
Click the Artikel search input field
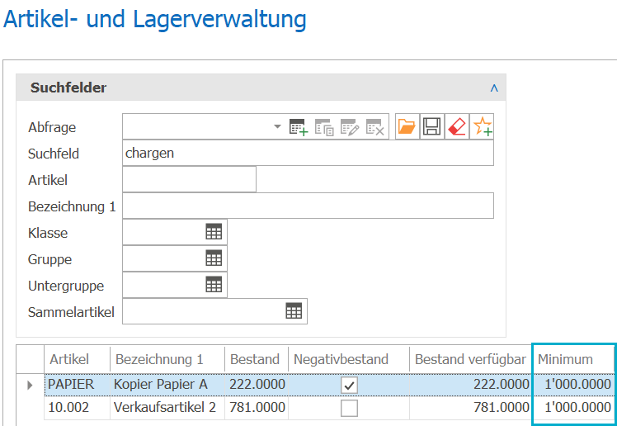pyautogui.click(x=189, y=179)
